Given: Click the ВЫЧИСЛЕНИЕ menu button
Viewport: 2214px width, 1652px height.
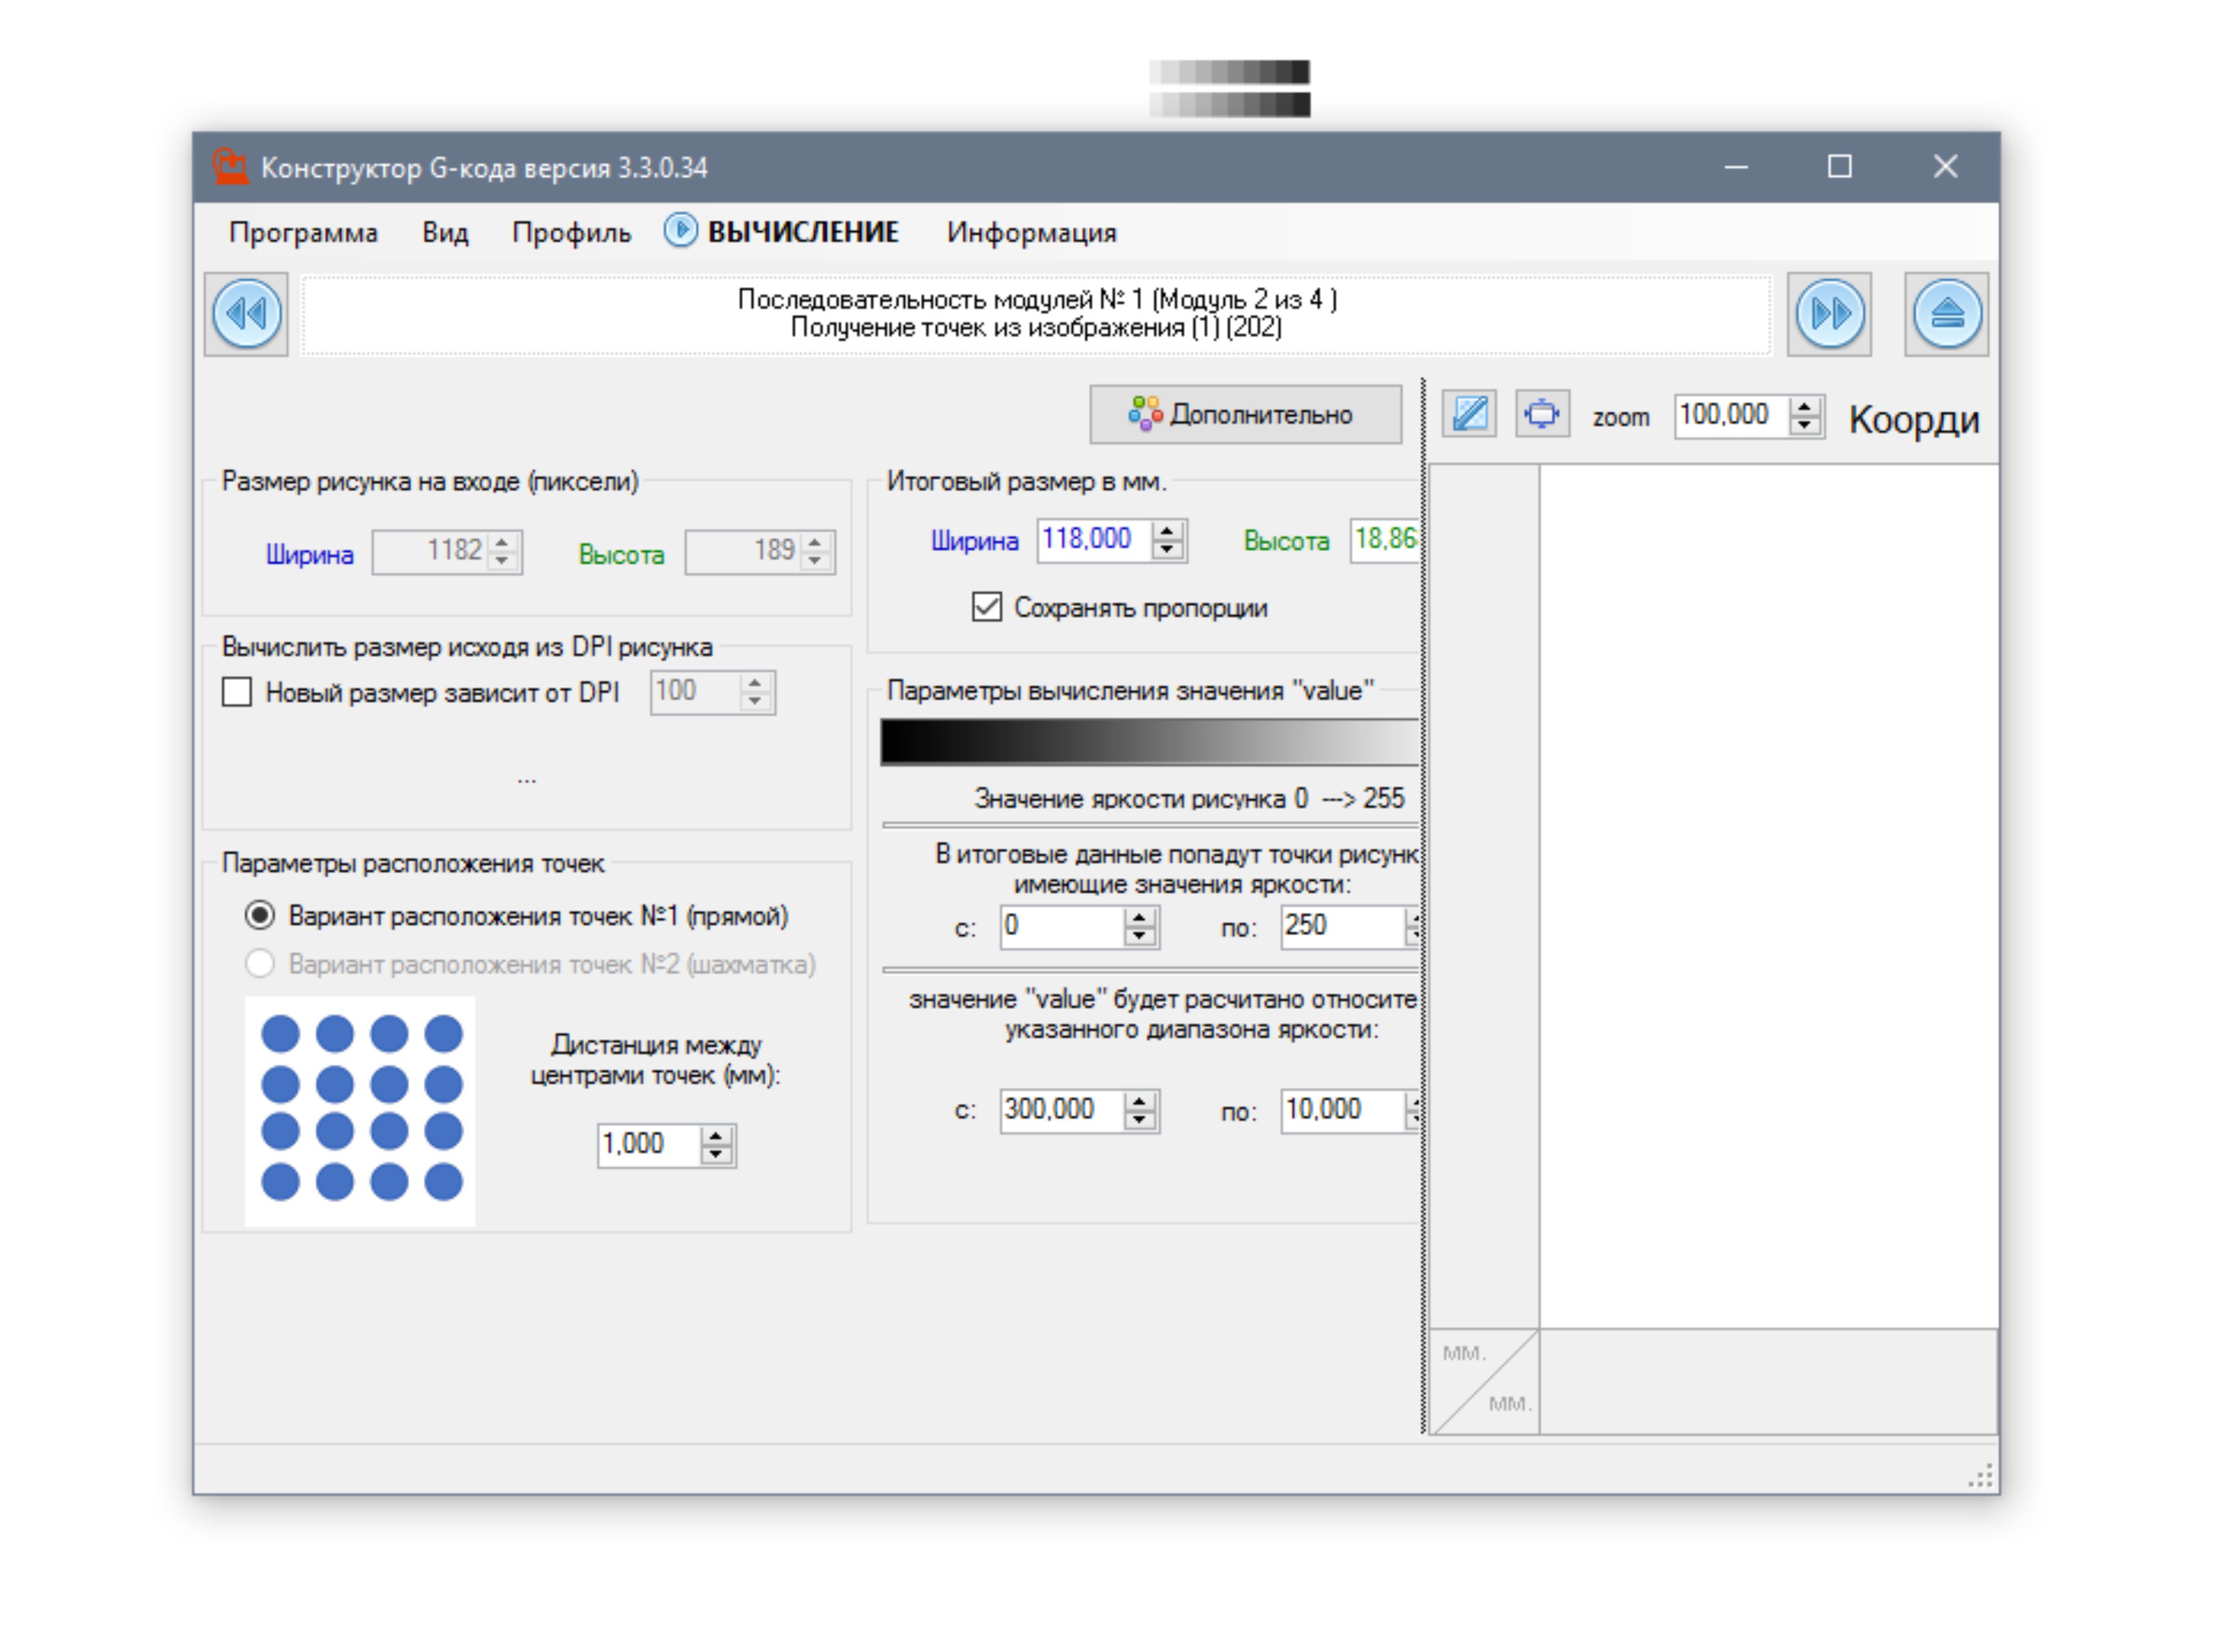Looking at the screenshot, I should [x=803, y=232].
